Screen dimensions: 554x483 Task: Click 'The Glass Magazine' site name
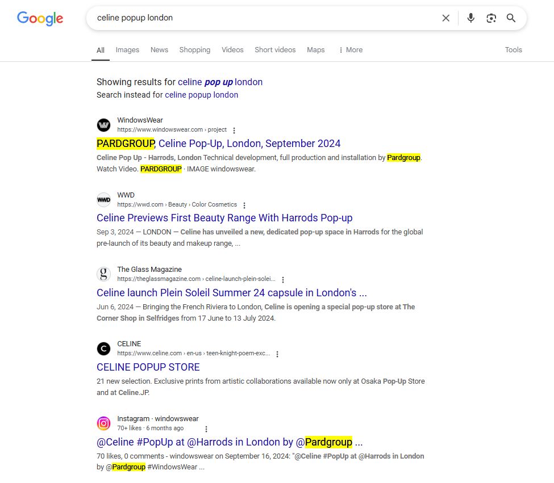pyautogui.click(x=149, y=270)
